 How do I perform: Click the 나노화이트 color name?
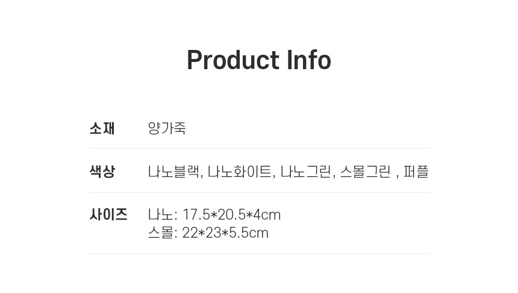coord(240,171)
